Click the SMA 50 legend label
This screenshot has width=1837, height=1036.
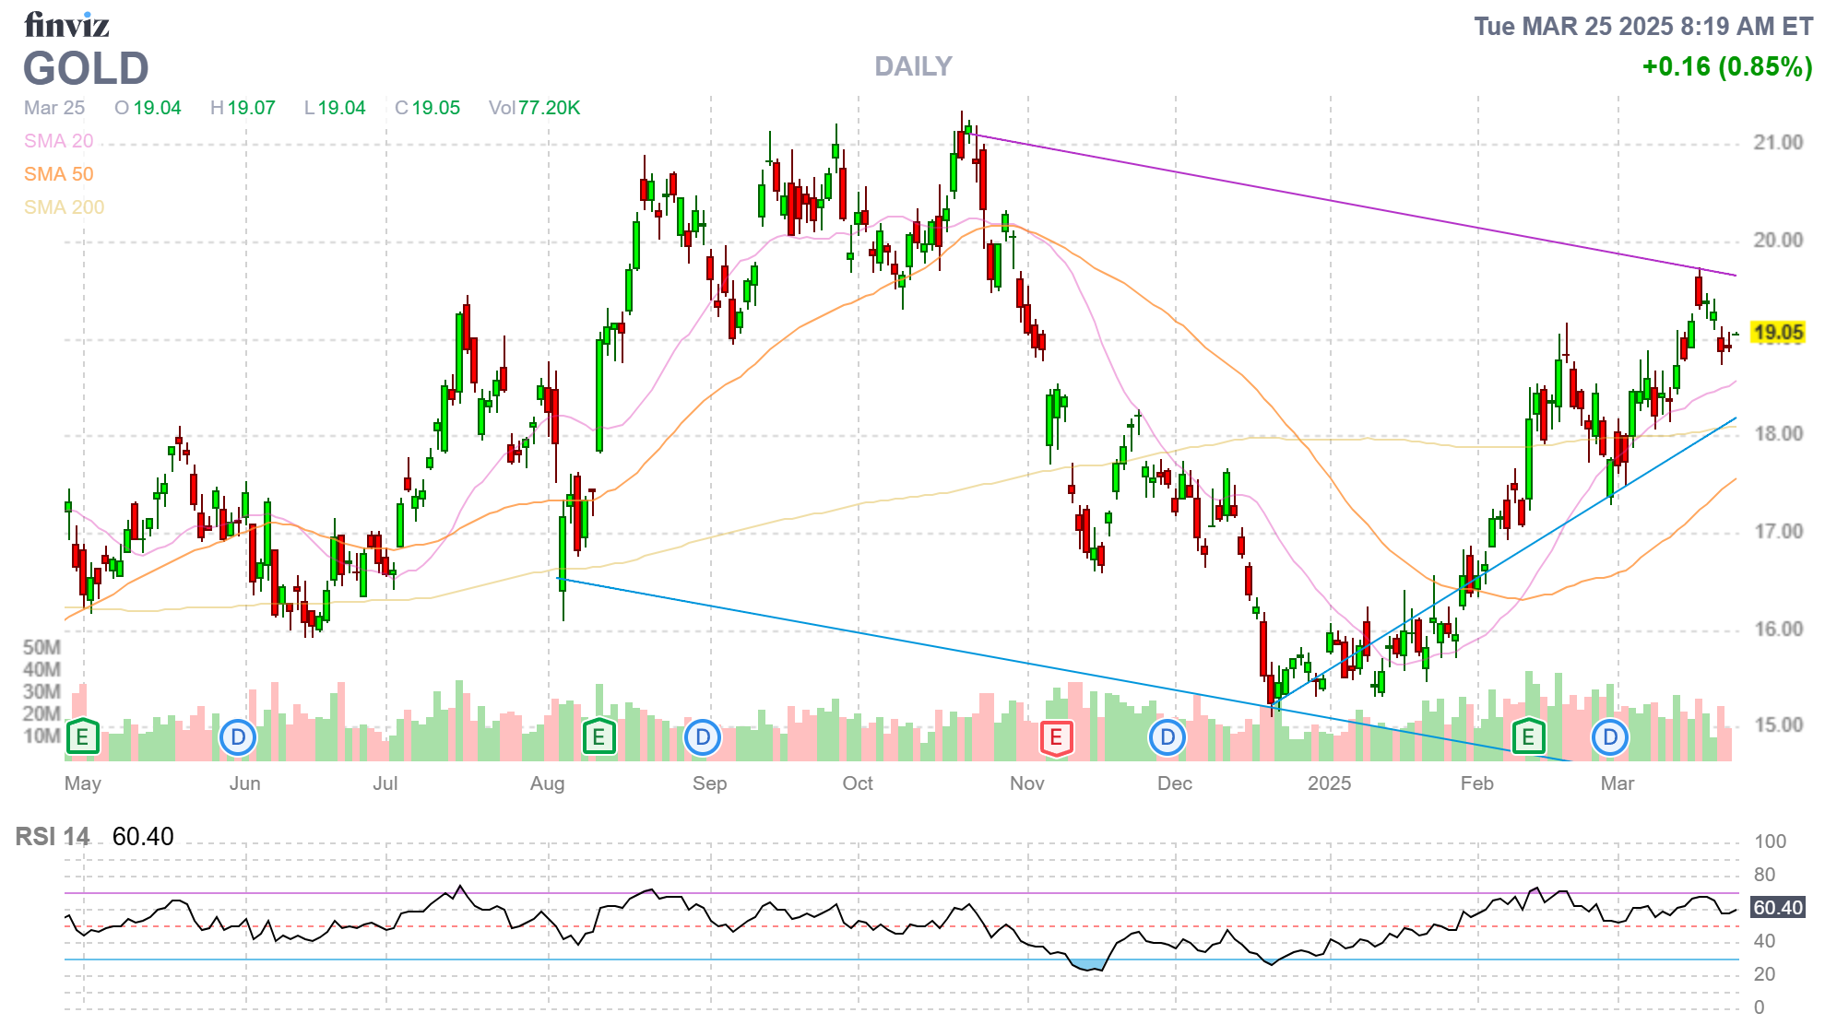pos(58,174)
